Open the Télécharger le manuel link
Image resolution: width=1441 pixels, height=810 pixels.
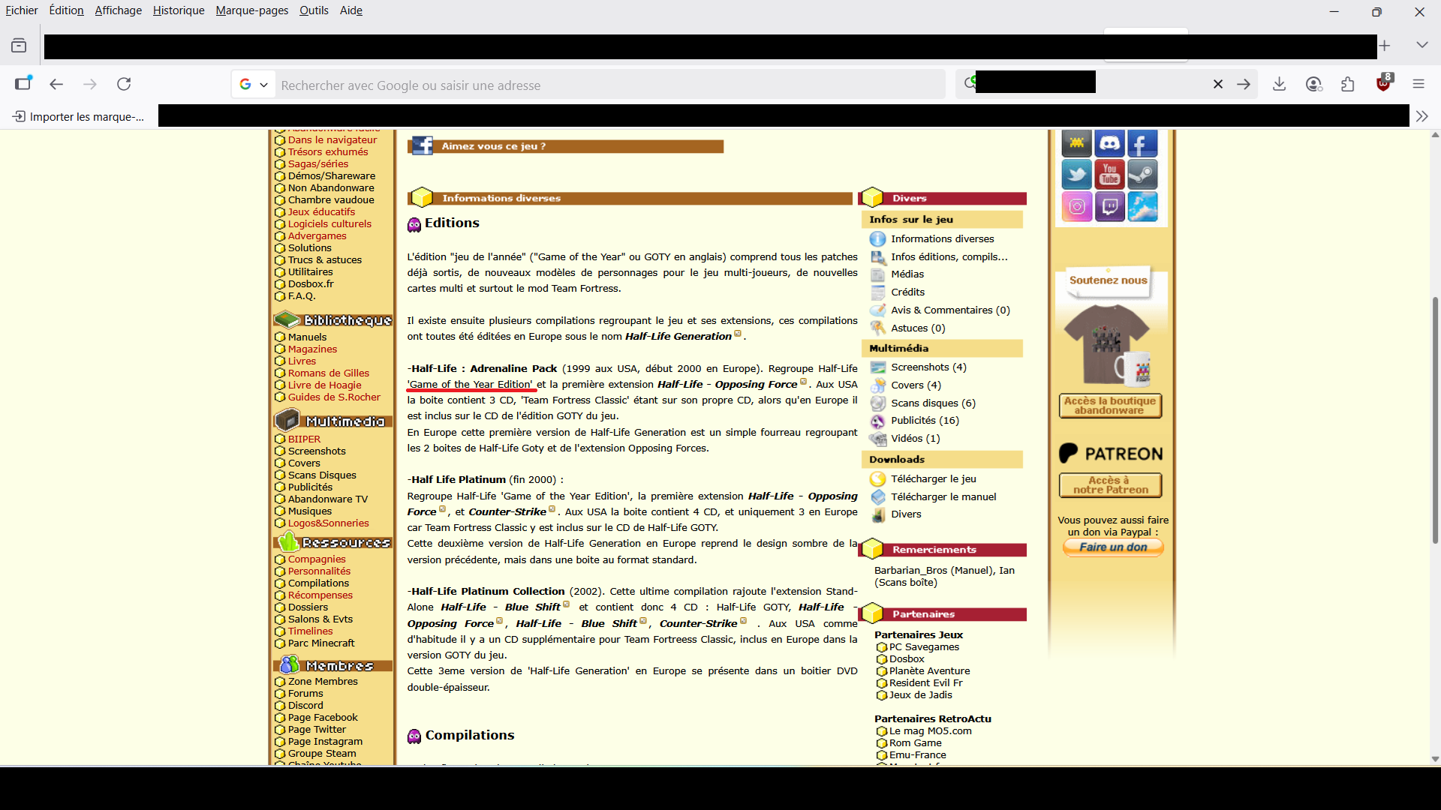coord(943,496)
